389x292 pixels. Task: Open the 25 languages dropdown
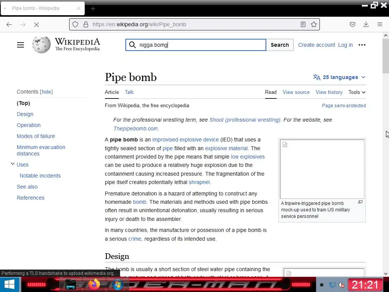pyautogui.click(x=339, y=77)
